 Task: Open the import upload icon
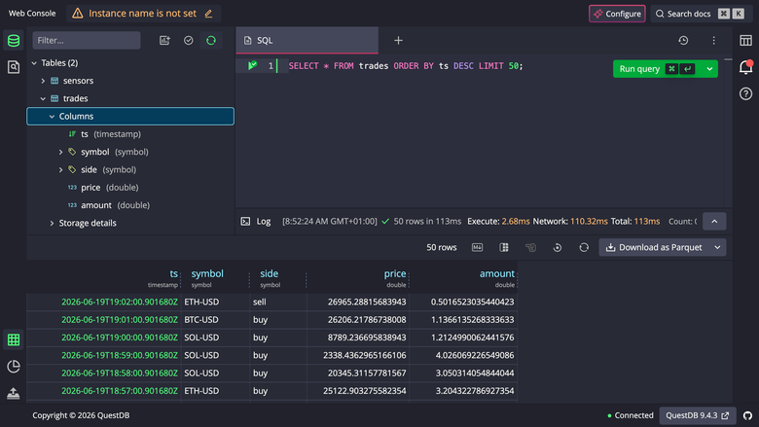(x=14, y=393)
